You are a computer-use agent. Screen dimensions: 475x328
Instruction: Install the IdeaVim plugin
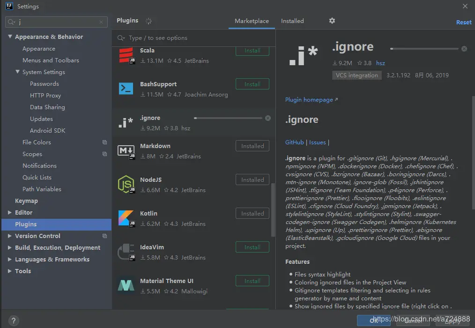pyautogui.click(x=252, y=247)
